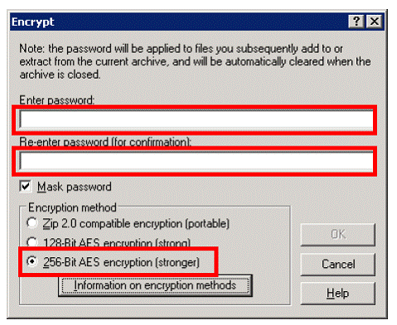The height and width of the screenshot is (325, 397).
Task: Close the Encrypt dialog with X
Action: click(x=374, y=22)
